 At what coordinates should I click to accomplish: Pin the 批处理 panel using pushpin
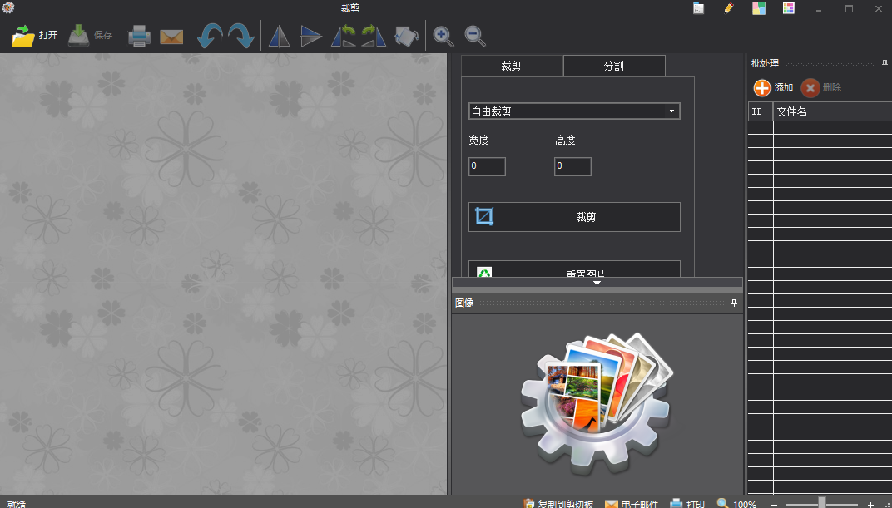(885, 63)
